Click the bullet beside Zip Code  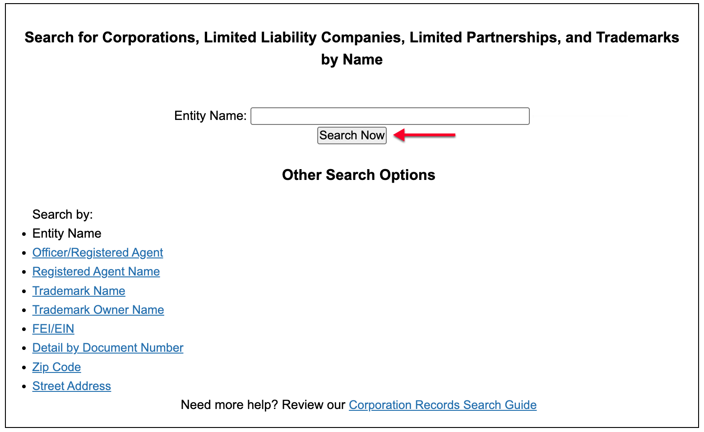tap(24, 368)
